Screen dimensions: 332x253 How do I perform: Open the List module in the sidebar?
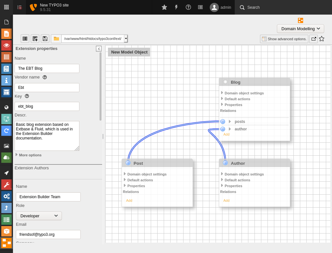click(x=6, y=57)
